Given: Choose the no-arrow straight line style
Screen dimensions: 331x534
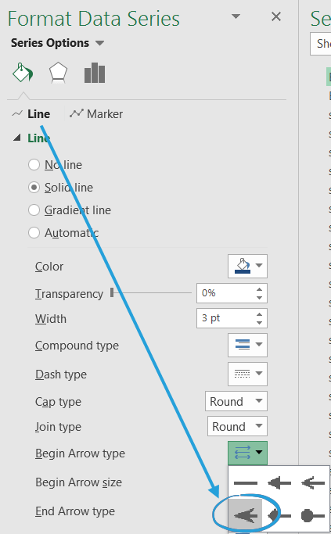Looking at the screenshot, I should coord(246,483).
